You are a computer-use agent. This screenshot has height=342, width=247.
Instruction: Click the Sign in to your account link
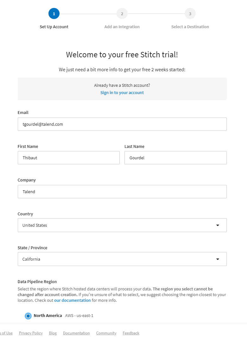[x=122, y=93]
